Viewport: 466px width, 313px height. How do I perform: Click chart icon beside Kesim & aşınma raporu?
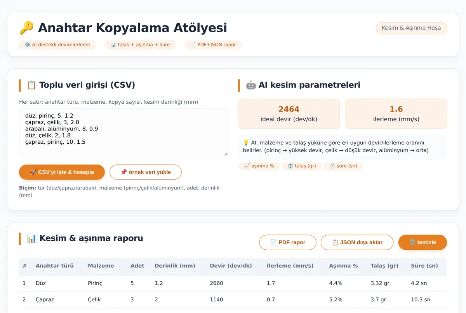[31, 238]
